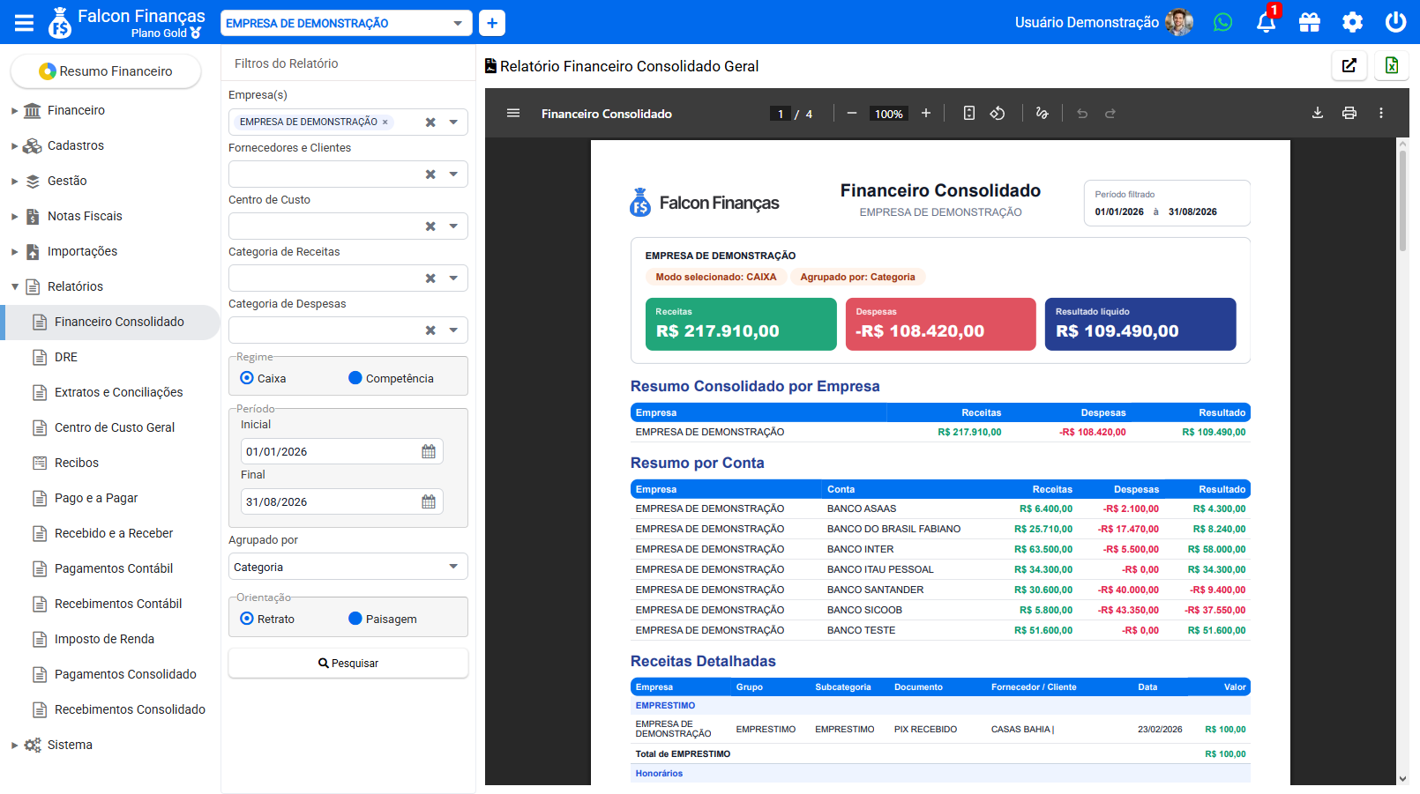Image resolution: width=1420 pixels, height=794 pixels.
Task: Open the hamburger main menu
Action: point(24,23)
